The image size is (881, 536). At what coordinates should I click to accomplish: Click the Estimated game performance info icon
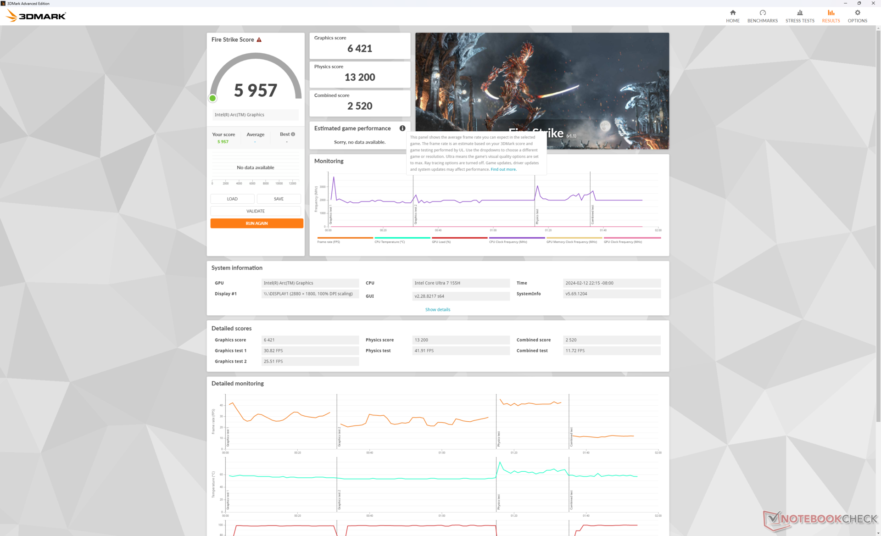coord(402,128)
